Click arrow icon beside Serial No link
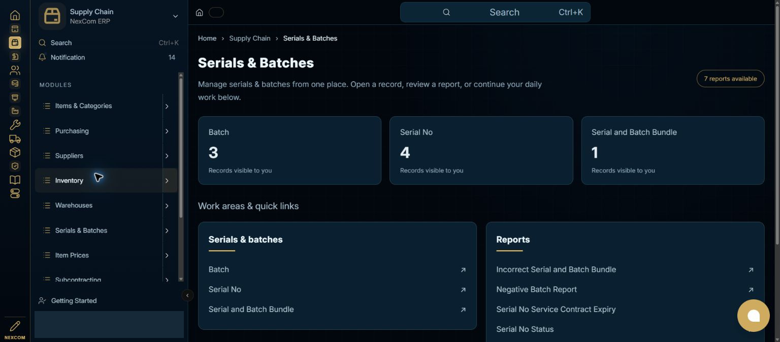The image size is (780, 342). click(x=463, y=290)
